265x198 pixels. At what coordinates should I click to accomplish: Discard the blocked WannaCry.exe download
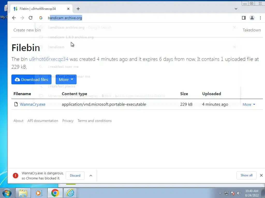[75, 175]
